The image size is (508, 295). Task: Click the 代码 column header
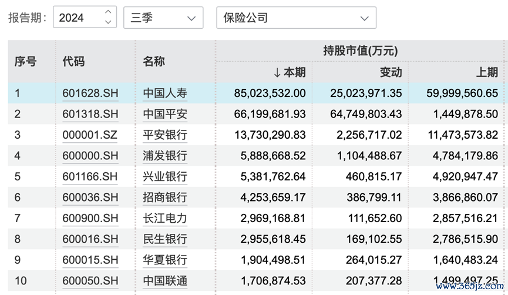click(x=73, y=61)
